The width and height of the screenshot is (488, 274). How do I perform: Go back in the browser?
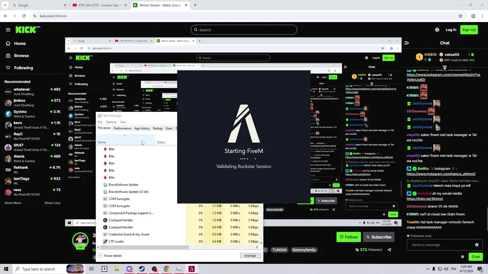[x=5, y=16]
